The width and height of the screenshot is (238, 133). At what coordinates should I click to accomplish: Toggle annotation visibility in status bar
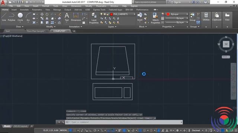[x=159, y=130]
